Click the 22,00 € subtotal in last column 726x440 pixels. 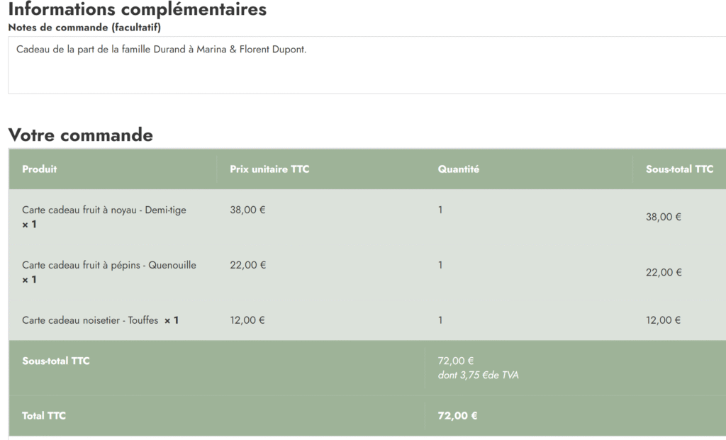[x=664, y=272]
